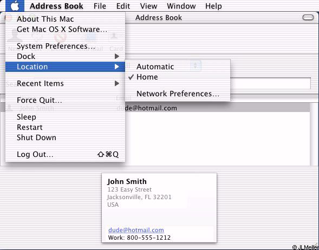
Task: Choose About This Mac
Action: coord(65,19)
